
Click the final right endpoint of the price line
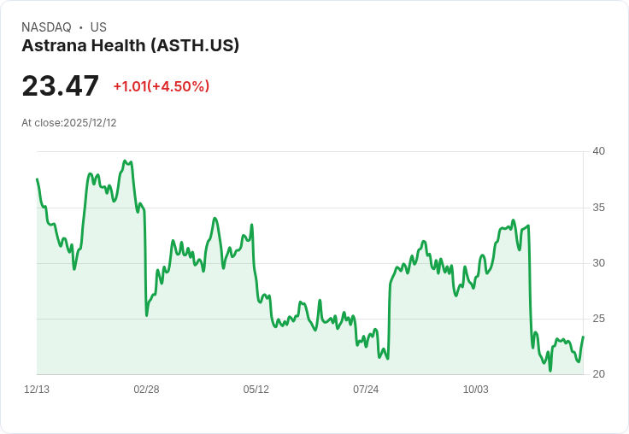pyautogui.click(x=583, y=337)
